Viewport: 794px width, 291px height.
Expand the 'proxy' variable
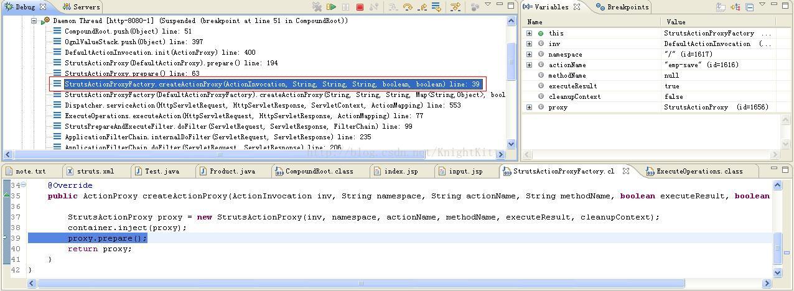point(530,108)
